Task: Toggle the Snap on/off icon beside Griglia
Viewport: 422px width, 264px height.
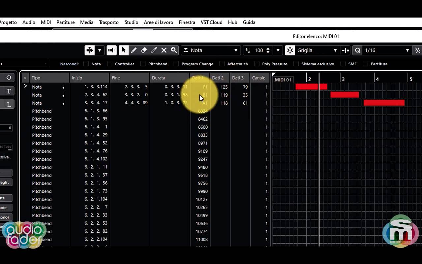Action: 290,50
